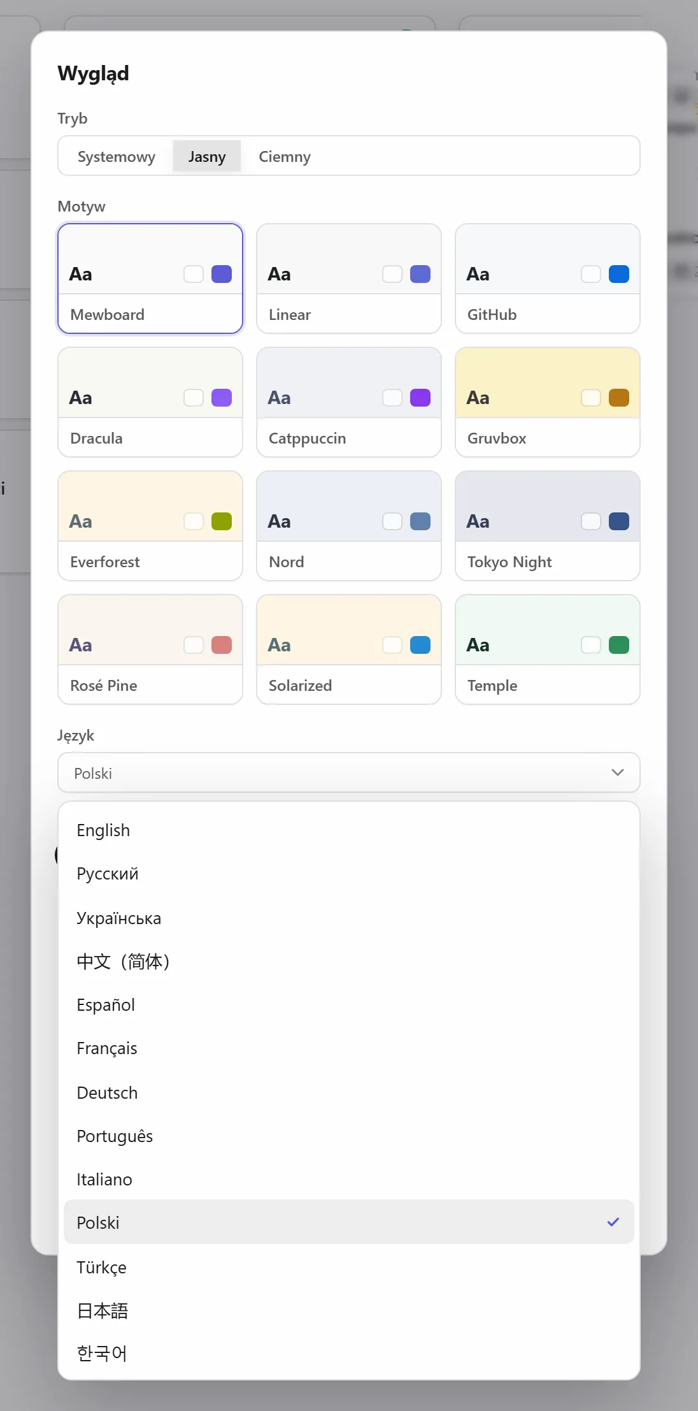This screenshot has height=1411, width=698.
Task: Click the olive accent swatch on Everforest
Action: (x=222, y=521)
